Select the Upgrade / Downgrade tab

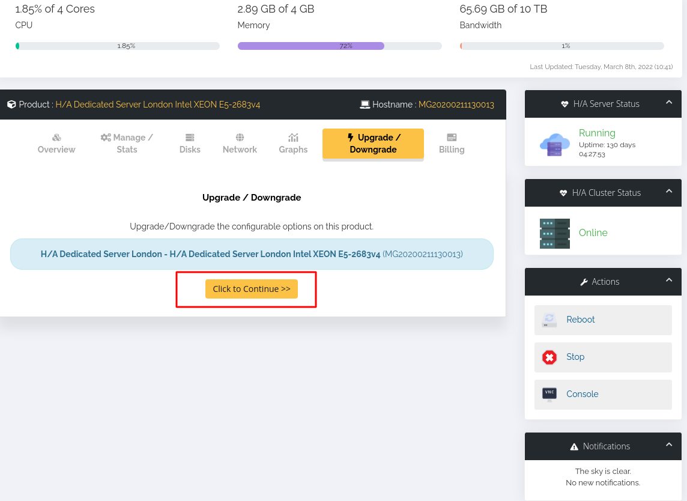tap(373, 144)
